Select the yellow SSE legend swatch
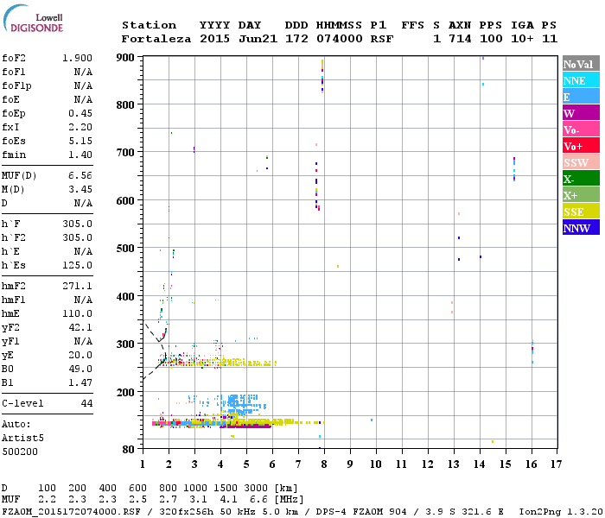This screenshot has height=518, width=605. pyautogui.click(x=581, y=212)
